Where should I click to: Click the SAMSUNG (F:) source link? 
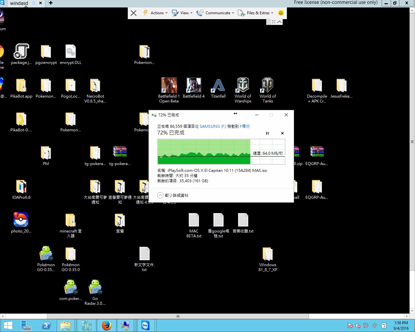click(213, 126)
